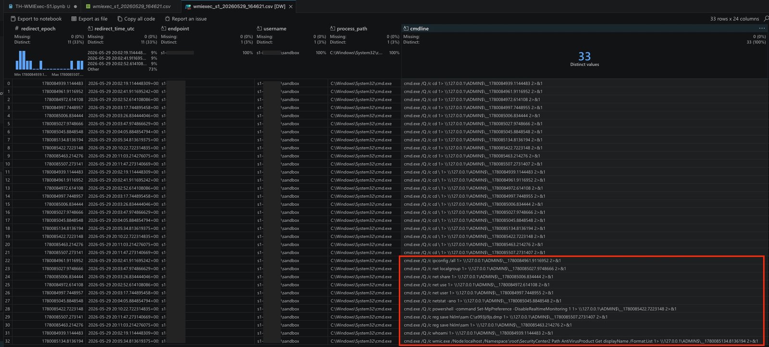This screenshot has height=347, width=769.
Task: Click the type icon of username column
Action: click(259, 28)
